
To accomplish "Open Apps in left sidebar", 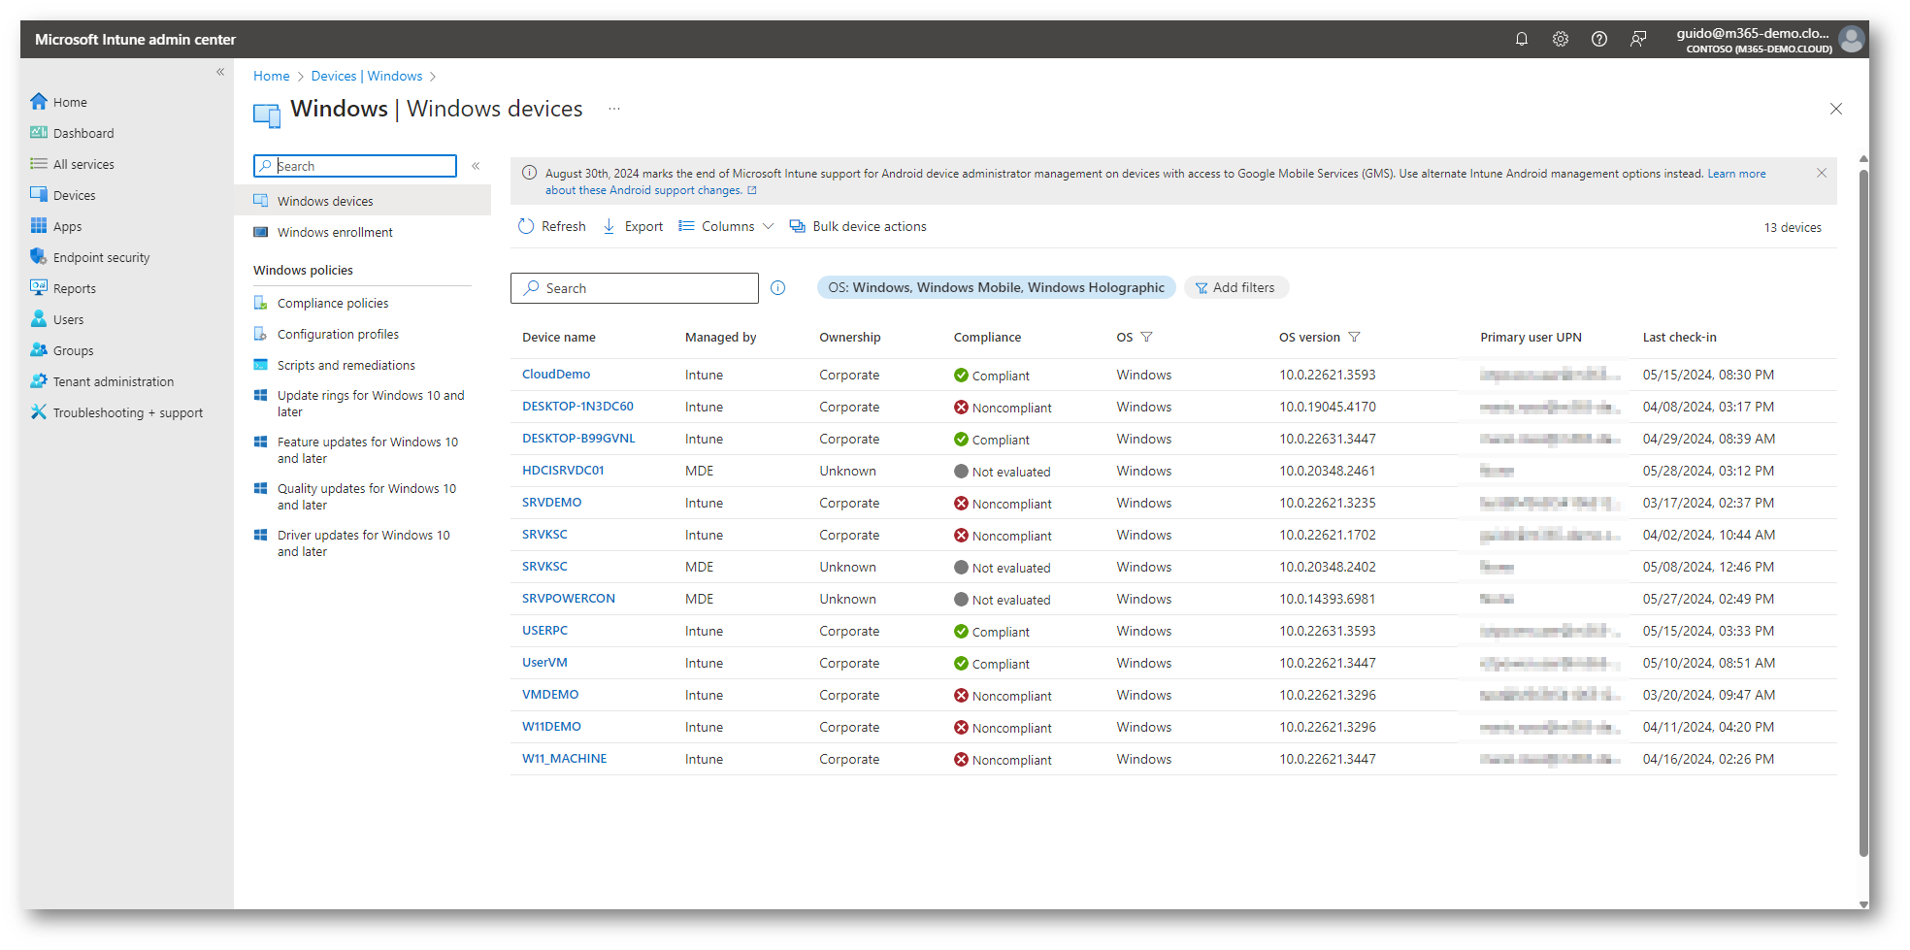I will pos(67,226).
